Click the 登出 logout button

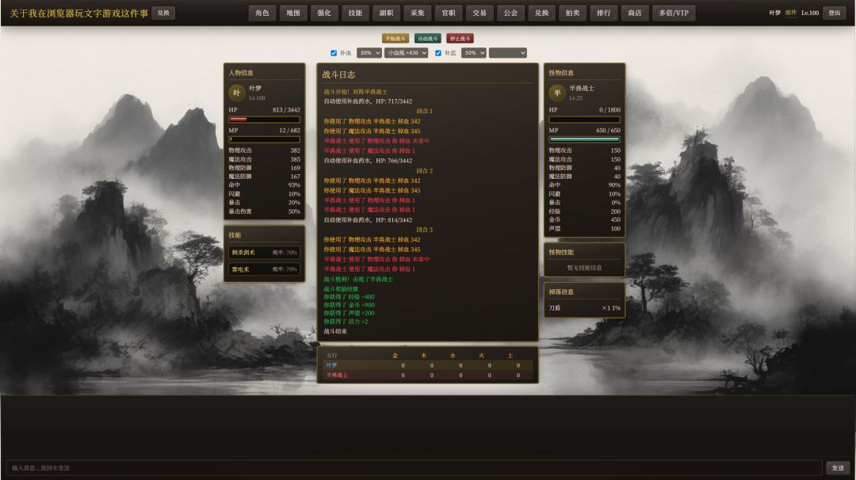click(834, 13)
